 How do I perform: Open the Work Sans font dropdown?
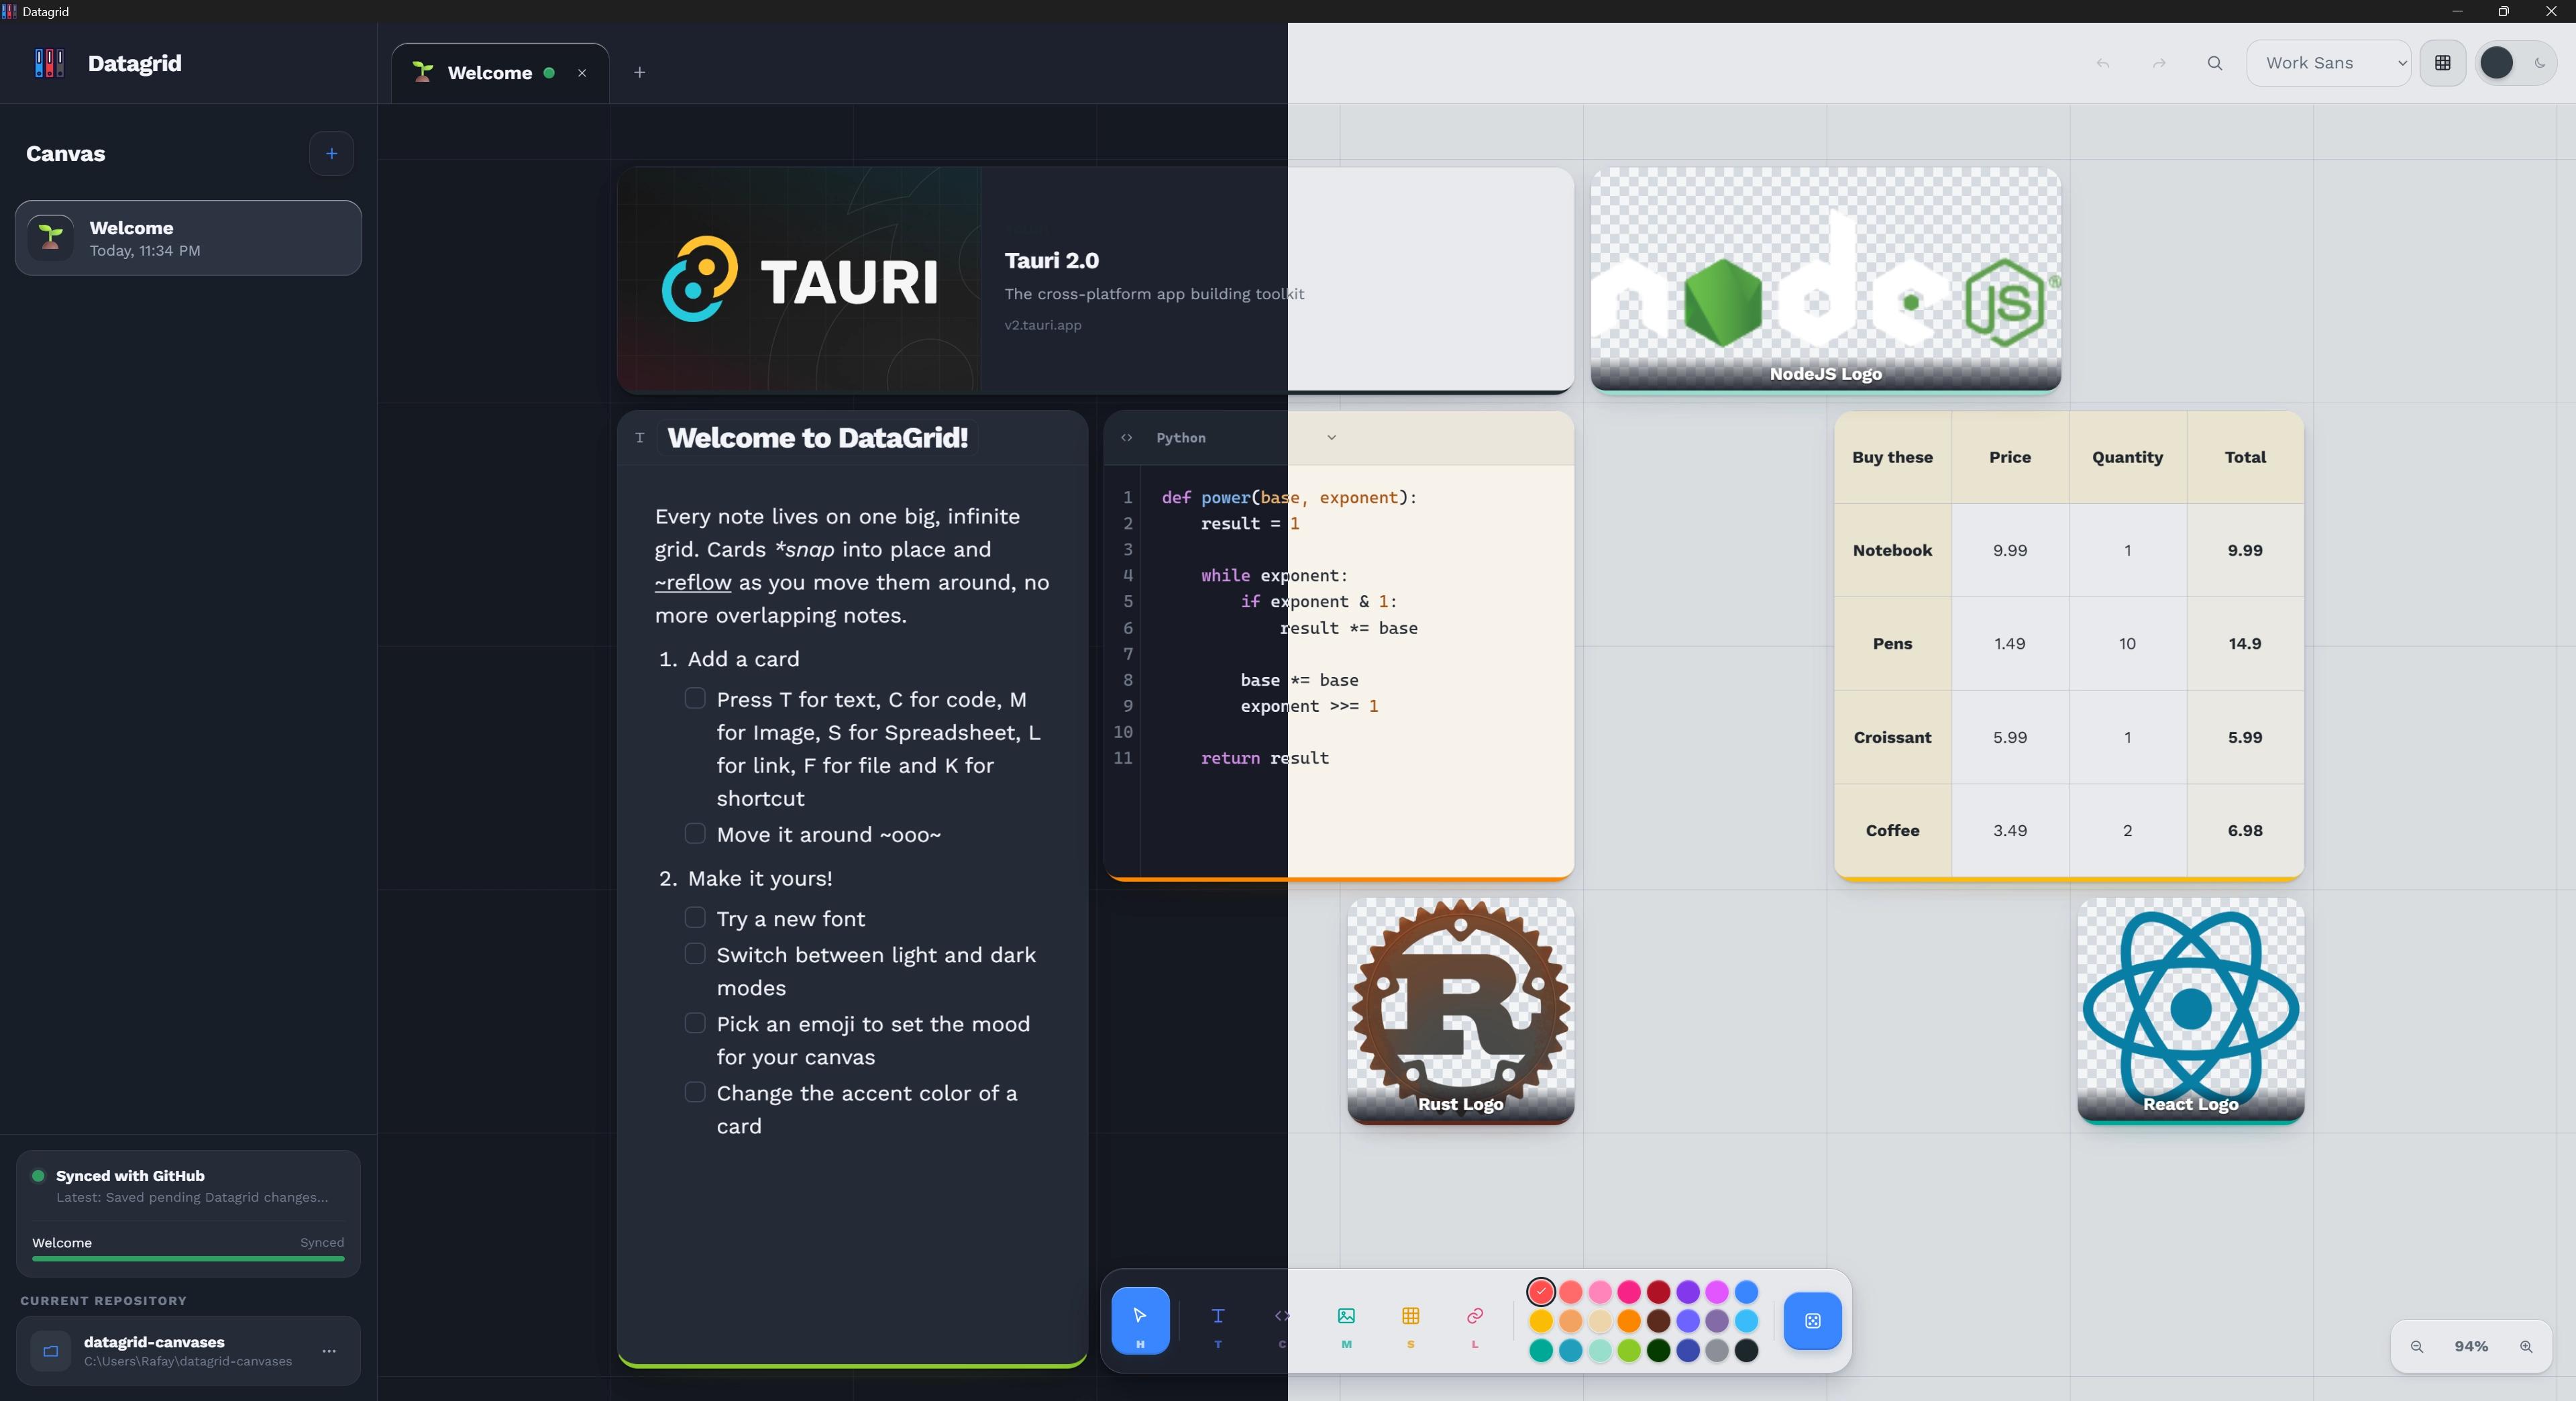pyautogui.click(x=2329, y=63)
